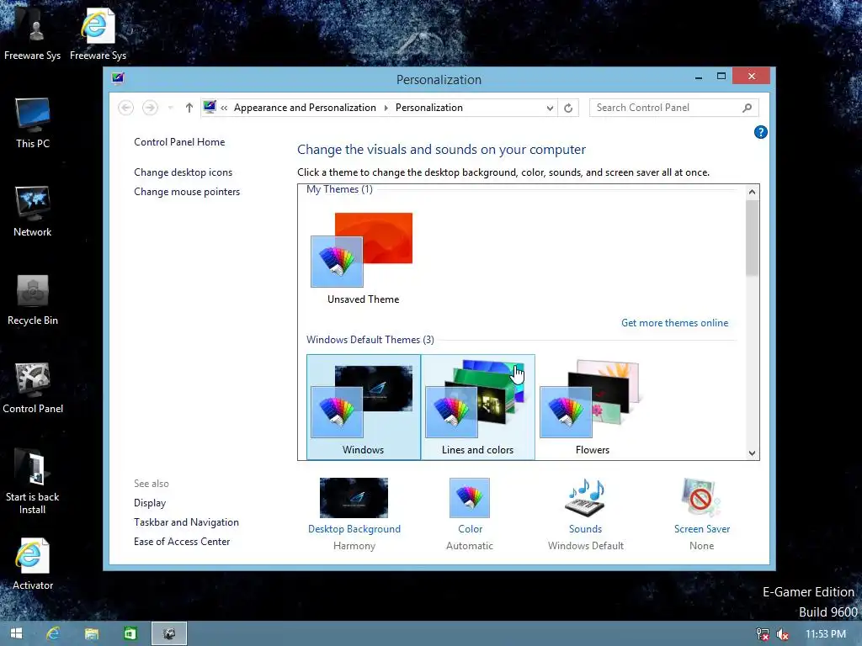Launch Internet Explorer from the taskbar
862x646 pixels.
(x=53, y=633)
